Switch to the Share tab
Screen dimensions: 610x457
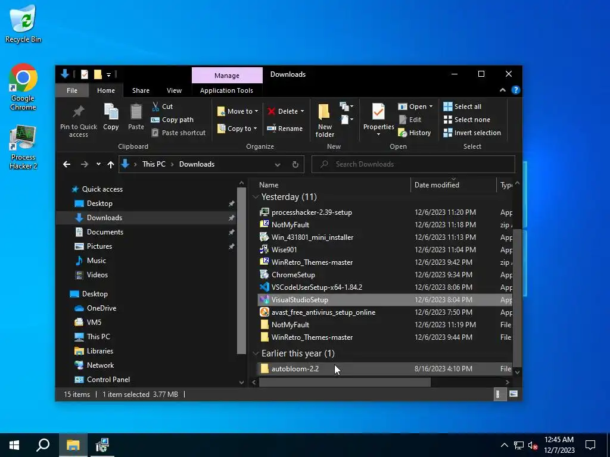(x=141, y=90)
